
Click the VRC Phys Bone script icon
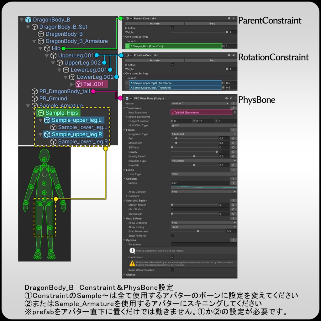click(x=127, y=98)
